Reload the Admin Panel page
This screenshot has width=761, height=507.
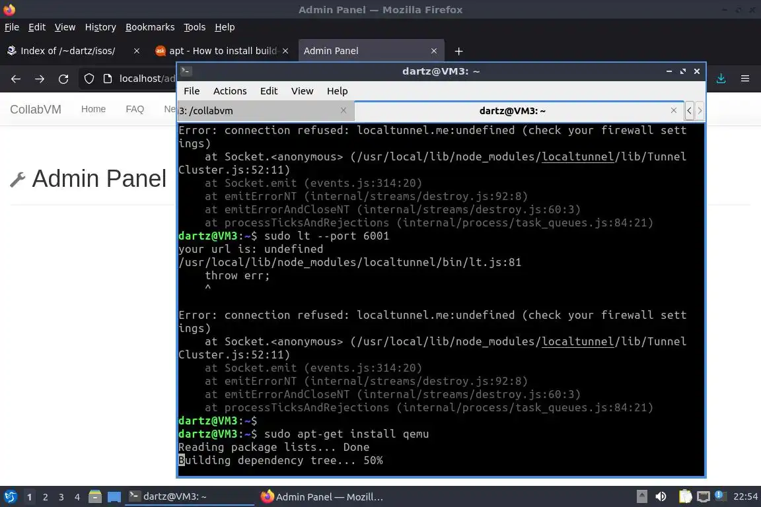coord(63,79)
